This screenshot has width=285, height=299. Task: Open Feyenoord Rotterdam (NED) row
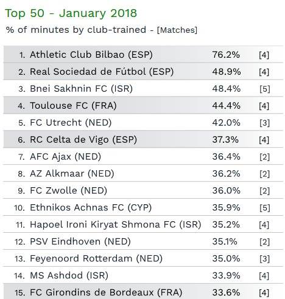coord(143,259)
